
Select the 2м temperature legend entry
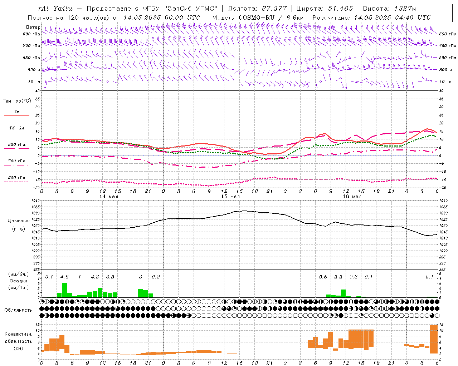(x=17, y=112)
